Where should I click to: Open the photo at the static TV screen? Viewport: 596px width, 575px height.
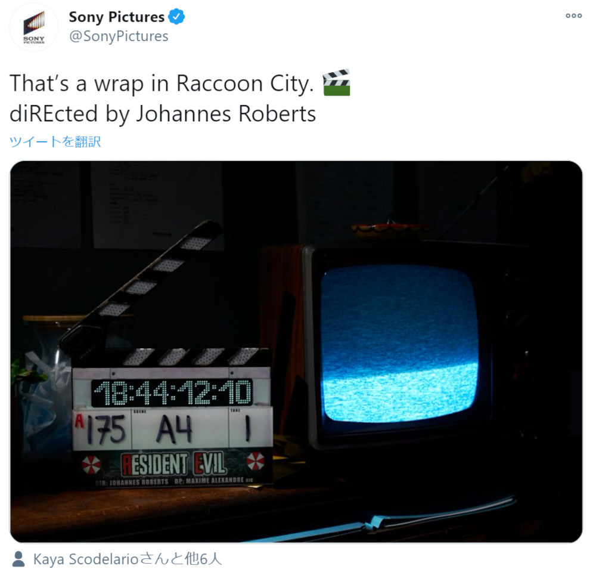coord(400,345)
